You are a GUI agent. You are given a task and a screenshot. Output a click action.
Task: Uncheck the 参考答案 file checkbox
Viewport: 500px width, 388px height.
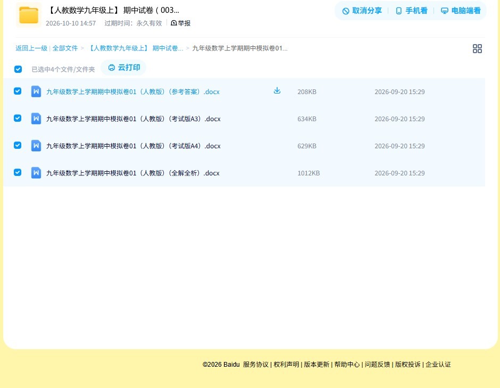pos(18,91)
